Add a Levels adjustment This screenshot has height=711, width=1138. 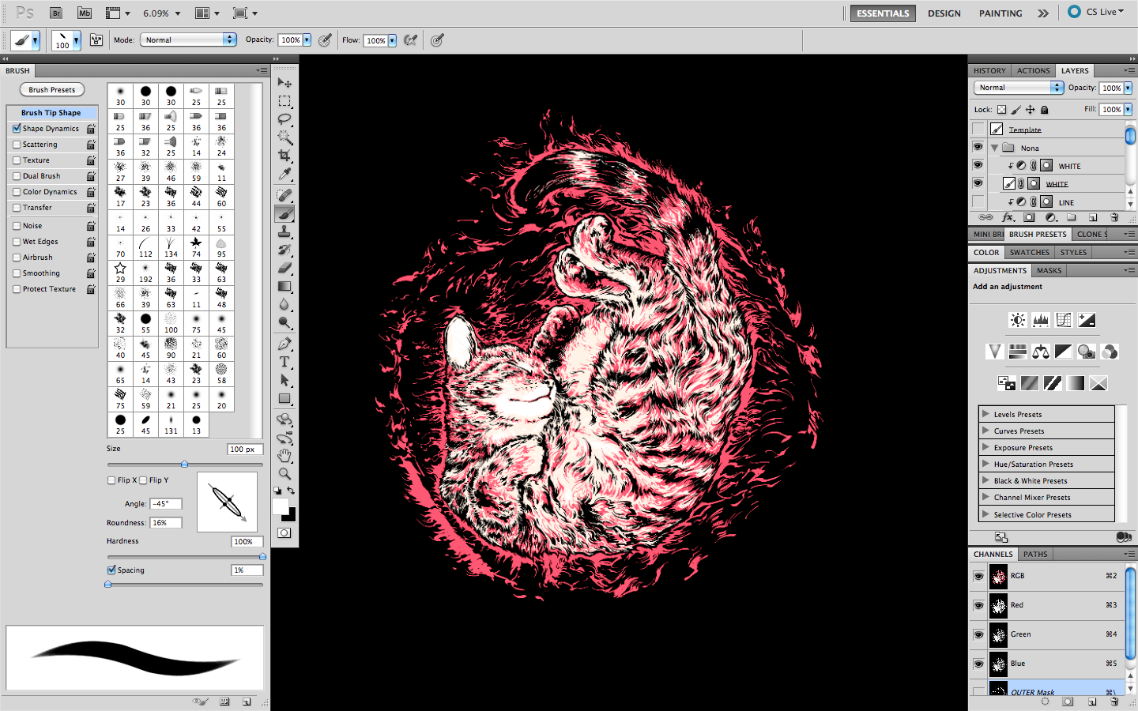[x=1041, y=320]
